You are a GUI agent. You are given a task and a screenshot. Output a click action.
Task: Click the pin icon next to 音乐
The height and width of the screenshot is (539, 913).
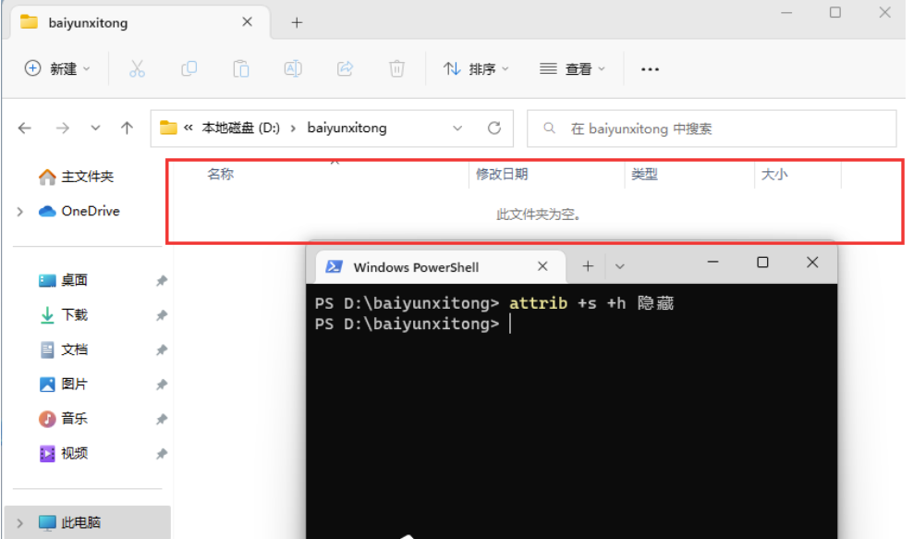point(162,419)
